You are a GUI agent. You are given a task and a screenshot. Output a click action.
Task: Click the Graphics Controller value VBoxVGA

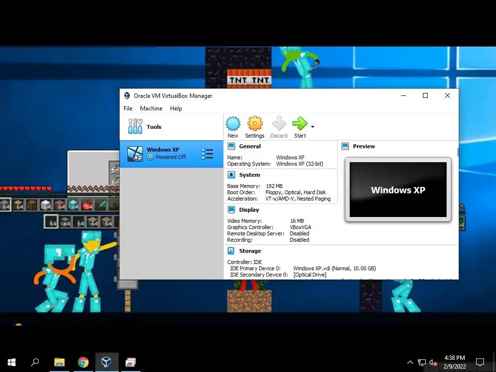tap(300, 227)
